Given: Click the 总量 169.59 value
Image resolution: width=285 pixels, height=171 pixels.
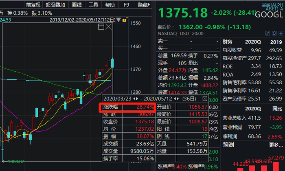Looking at the screenshot, I should (x=179, y=56).
